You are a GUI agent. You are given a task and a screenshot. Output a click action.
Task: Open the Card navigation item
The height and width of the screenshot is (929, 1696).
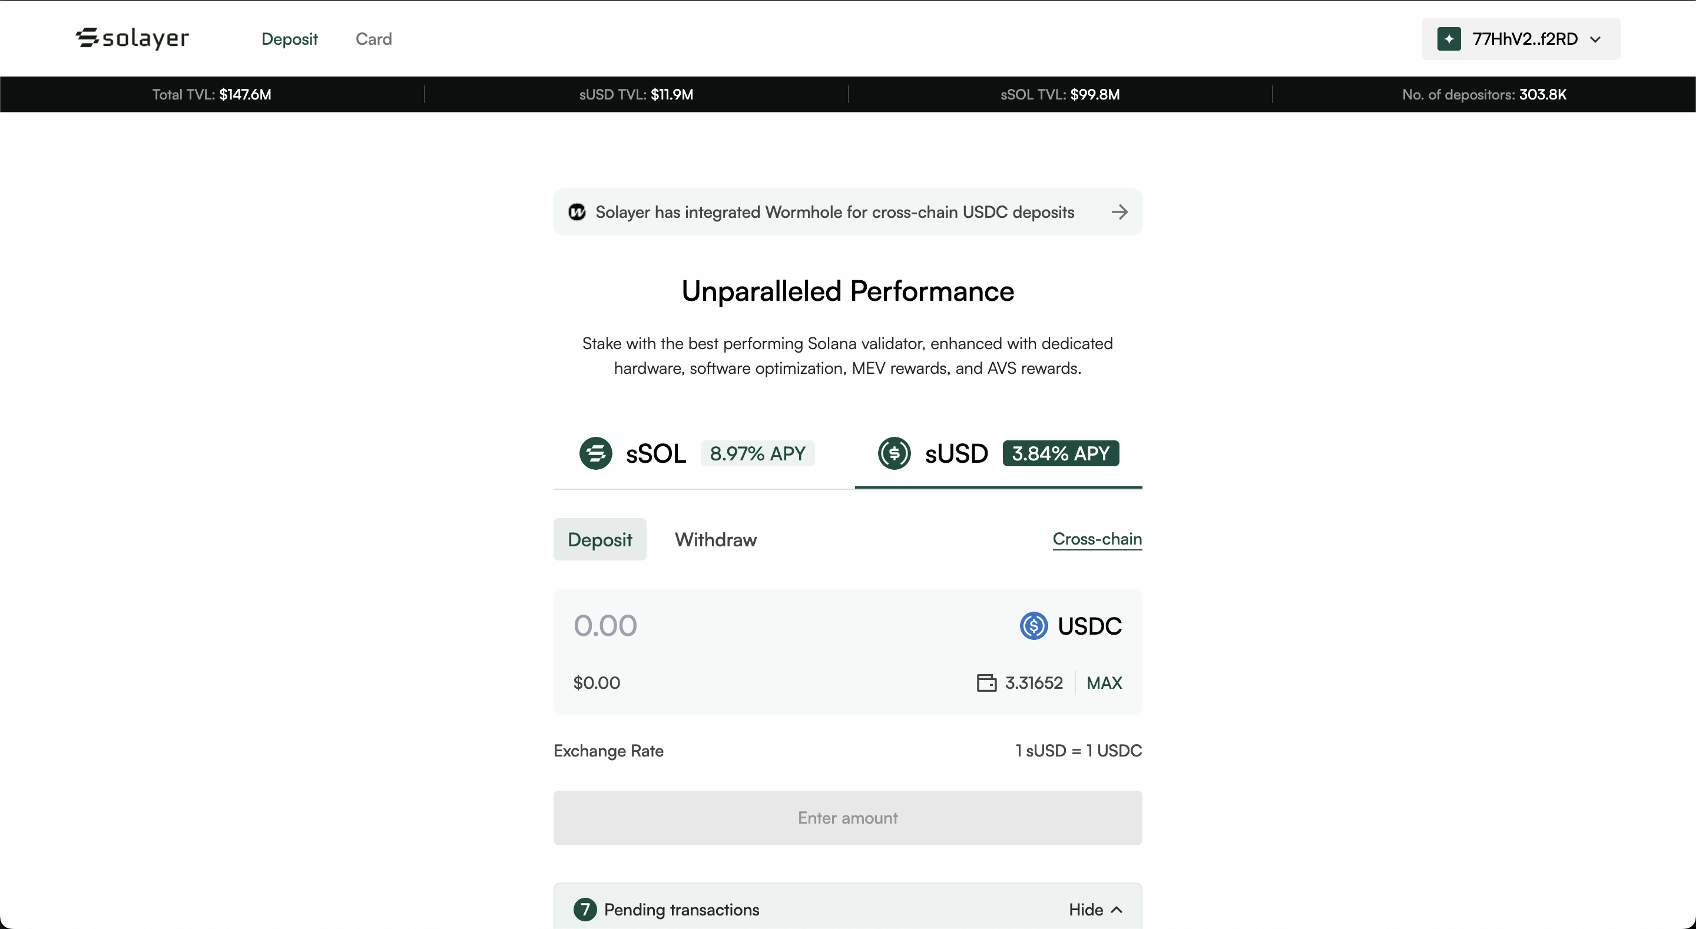(x=373, y=39)
